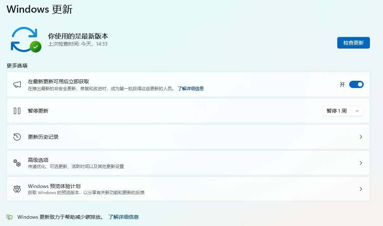Select the 高级选项 row
383x226 pixels.
point(188,163)
